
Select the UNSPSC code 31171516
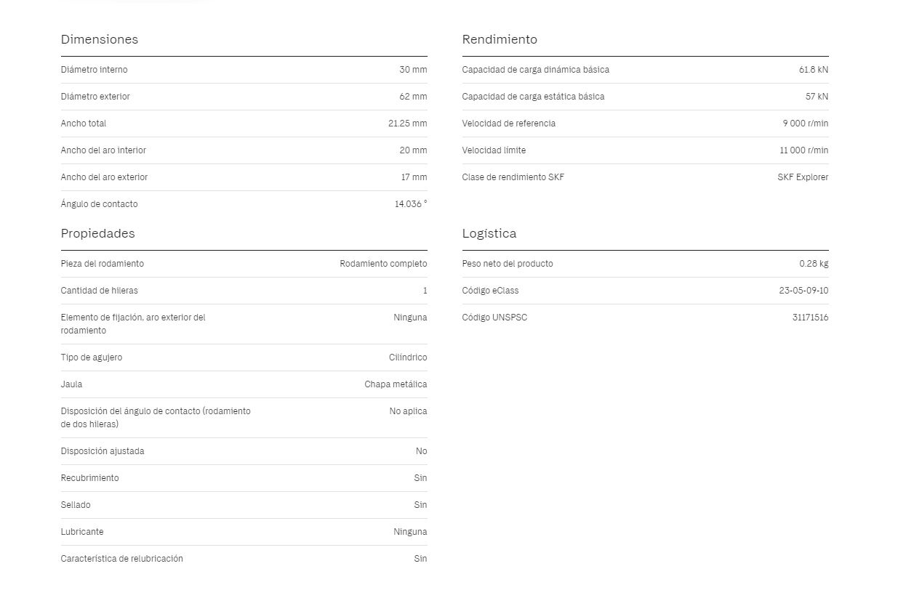click(x=811, y=318)
